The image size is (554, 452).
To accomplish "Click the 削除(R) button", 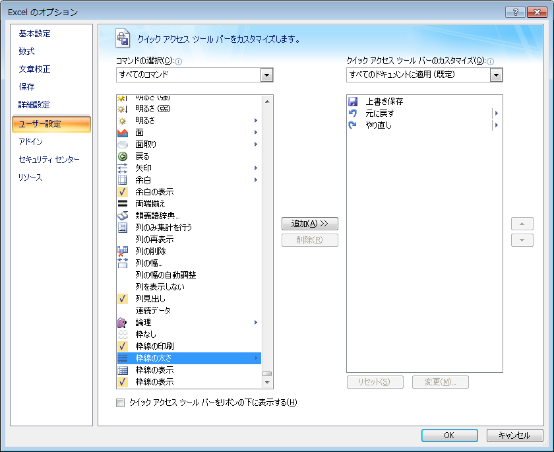I will 310,240.
